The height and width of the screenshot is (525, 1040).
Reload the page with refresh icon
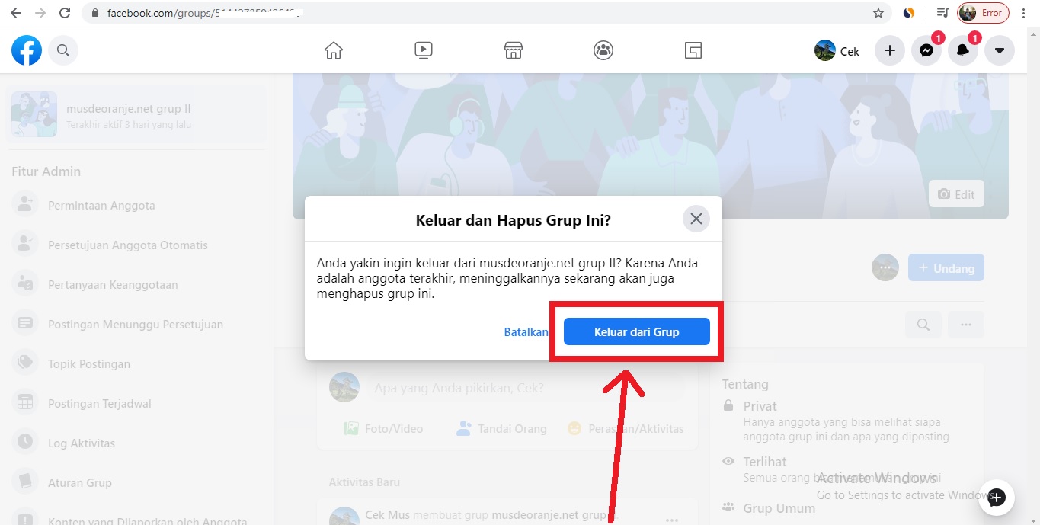(x=65, y=13)
